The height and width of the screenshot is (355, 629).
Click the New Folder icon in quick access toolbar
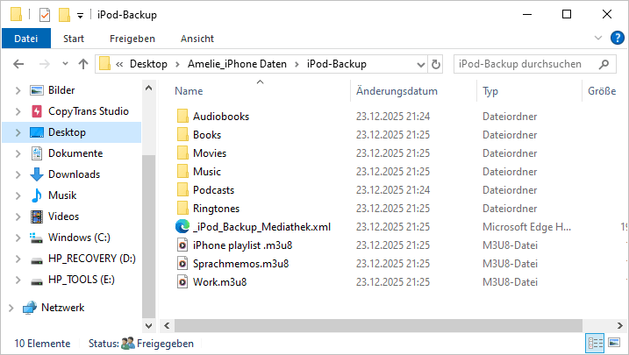(x=65, y=15)
